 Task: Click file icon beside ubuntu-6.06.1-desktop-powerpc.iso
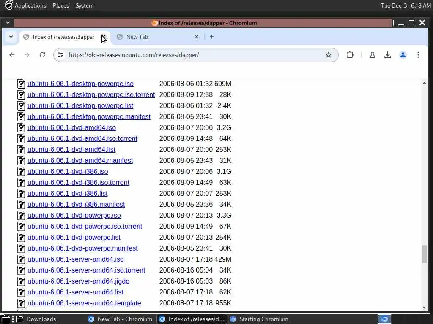[x=21, y=84]
